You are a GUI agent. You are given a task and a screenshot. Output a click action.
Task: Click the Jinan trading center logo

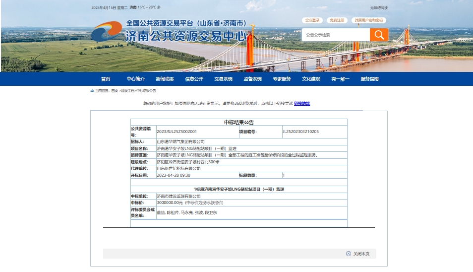[106, 32]
